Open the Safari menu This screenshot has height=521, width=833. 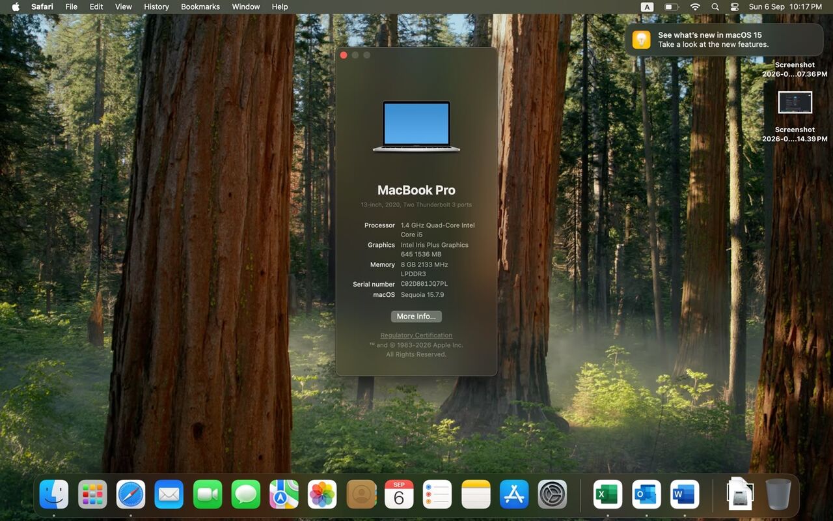coord(42,7)
